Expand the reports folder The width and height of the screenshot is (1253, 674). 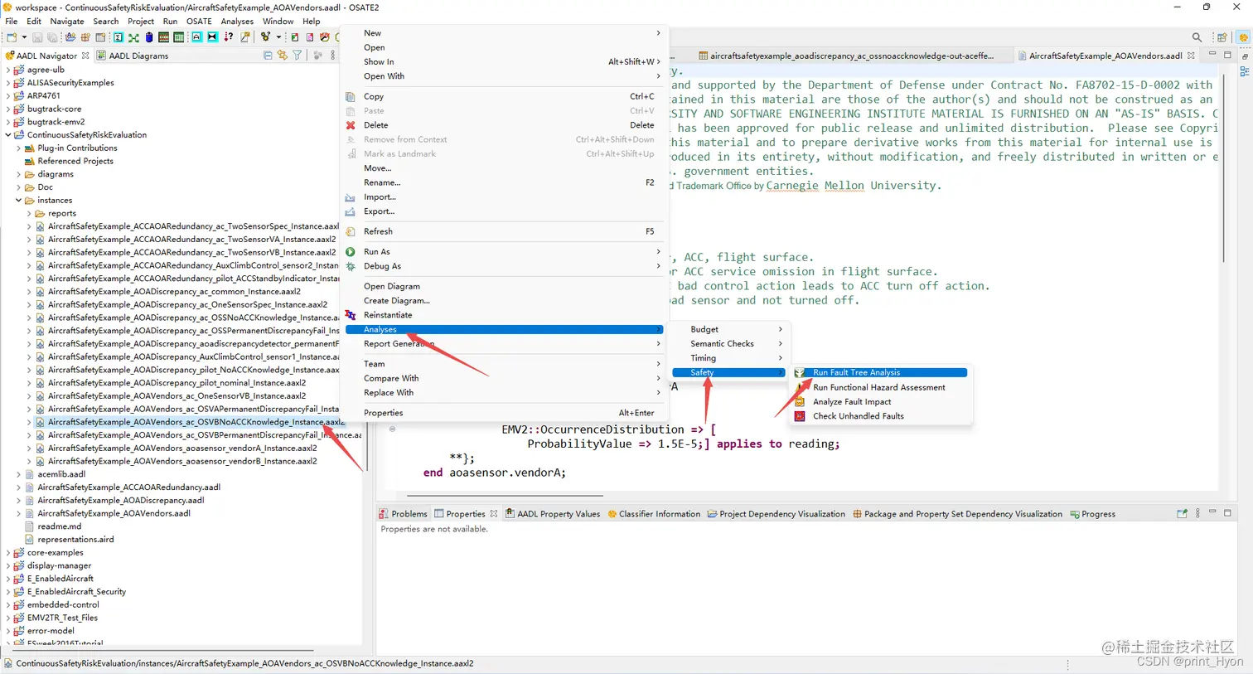[x=29, y=213]
